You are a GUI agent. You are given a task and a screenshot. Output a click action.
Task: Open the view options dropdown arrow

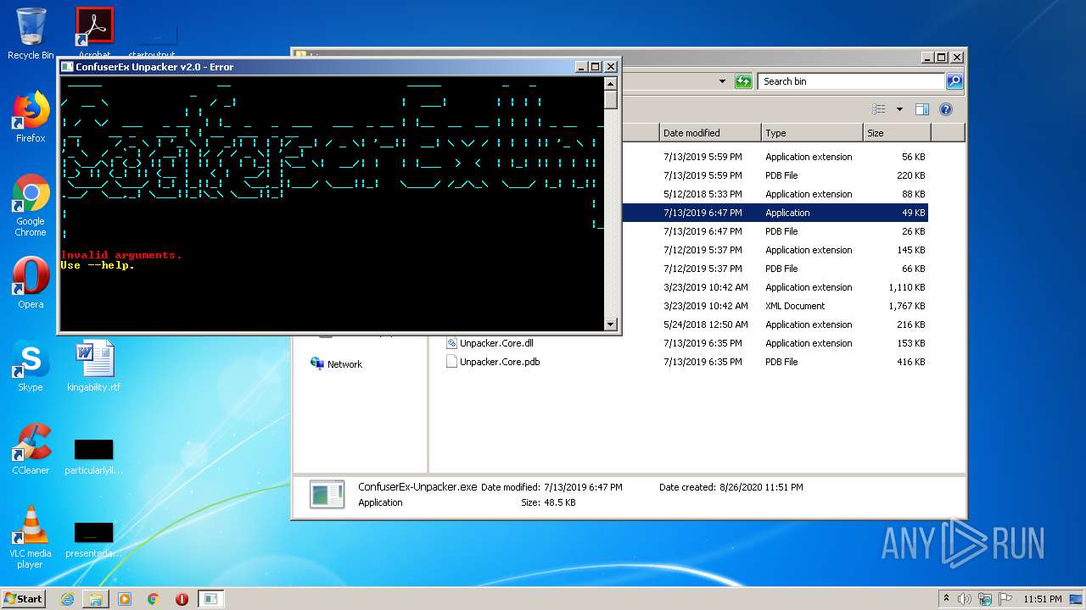click(x=899, y=109)
